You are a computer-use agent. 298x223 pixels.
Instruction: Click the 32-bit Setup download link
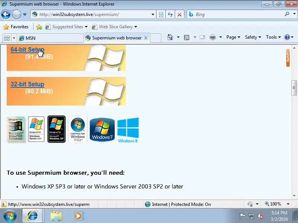point(27,84)
